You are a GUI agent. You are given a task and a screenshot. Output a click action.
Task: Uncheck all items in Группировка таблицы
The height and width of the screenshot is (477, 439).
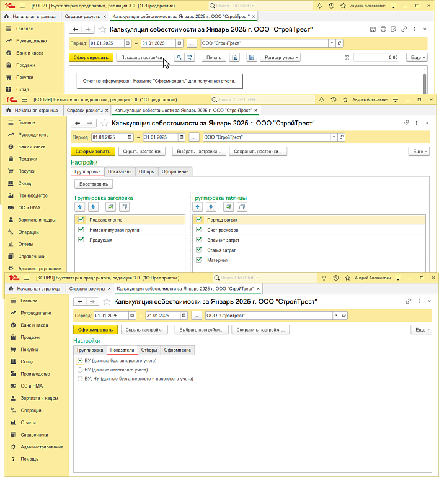(x=242, y=207)
